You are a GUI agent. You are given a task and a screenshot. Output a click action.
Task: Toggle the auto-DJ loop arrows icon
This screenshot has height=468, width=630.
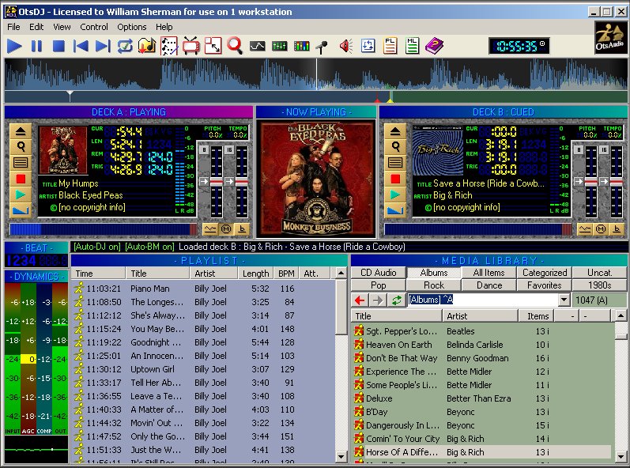tap(126, 46)
